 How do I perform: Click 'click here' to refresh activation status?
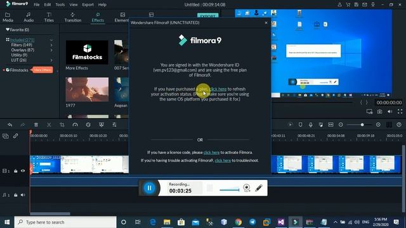[218, 89]
